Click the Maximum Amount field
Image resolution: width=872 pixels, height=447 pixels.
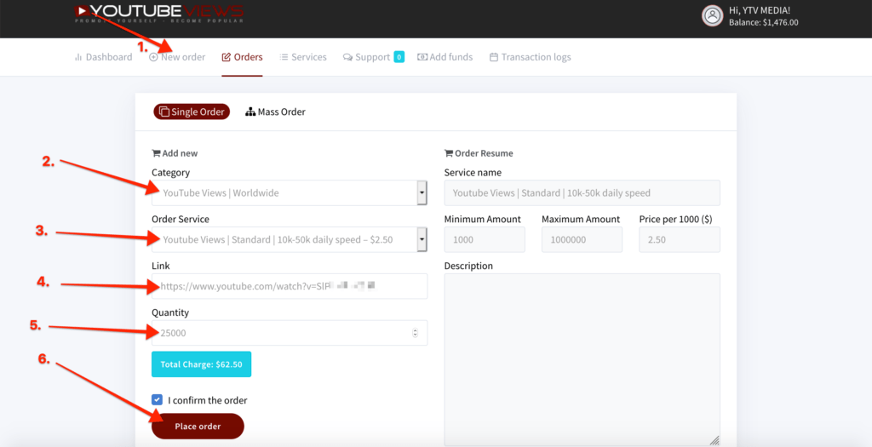coord(582,239)
